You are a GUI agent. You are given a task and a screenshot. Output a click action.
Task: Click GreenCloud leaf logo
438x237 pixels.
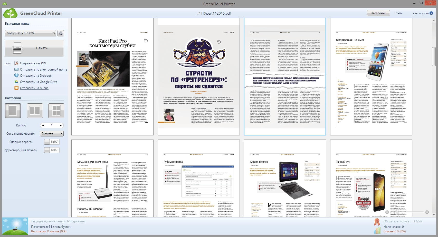tap(11, 13)
